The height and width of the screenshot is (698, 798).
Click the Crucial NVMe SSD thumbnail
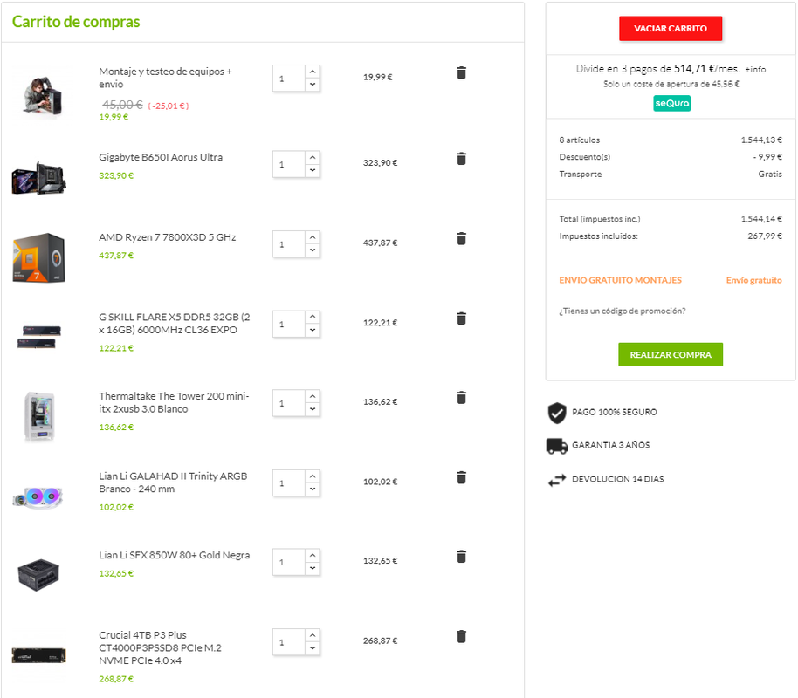[x=38, y=656]
